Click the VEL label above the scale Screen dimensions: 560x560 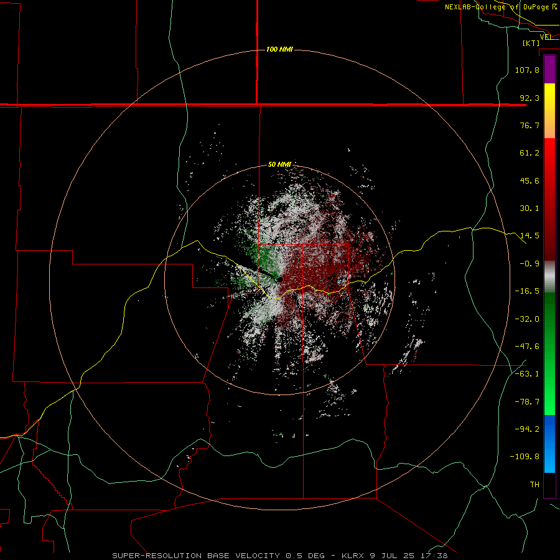[546, 37]
